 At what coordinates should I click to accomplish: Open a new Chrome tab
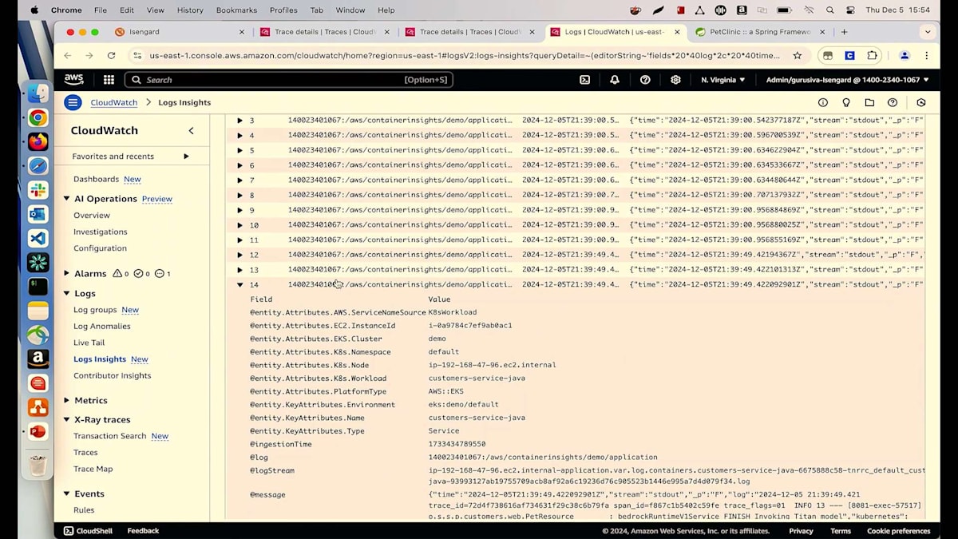coord(844,32)
